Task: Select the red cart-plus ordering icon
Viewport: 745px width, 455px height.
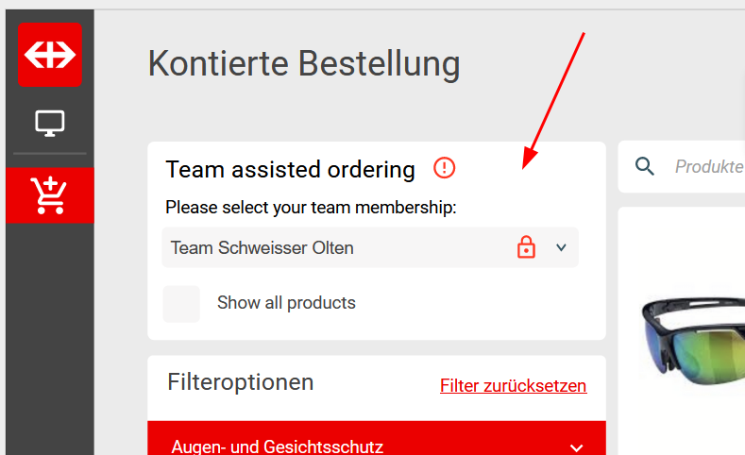Action: point(50,195)
